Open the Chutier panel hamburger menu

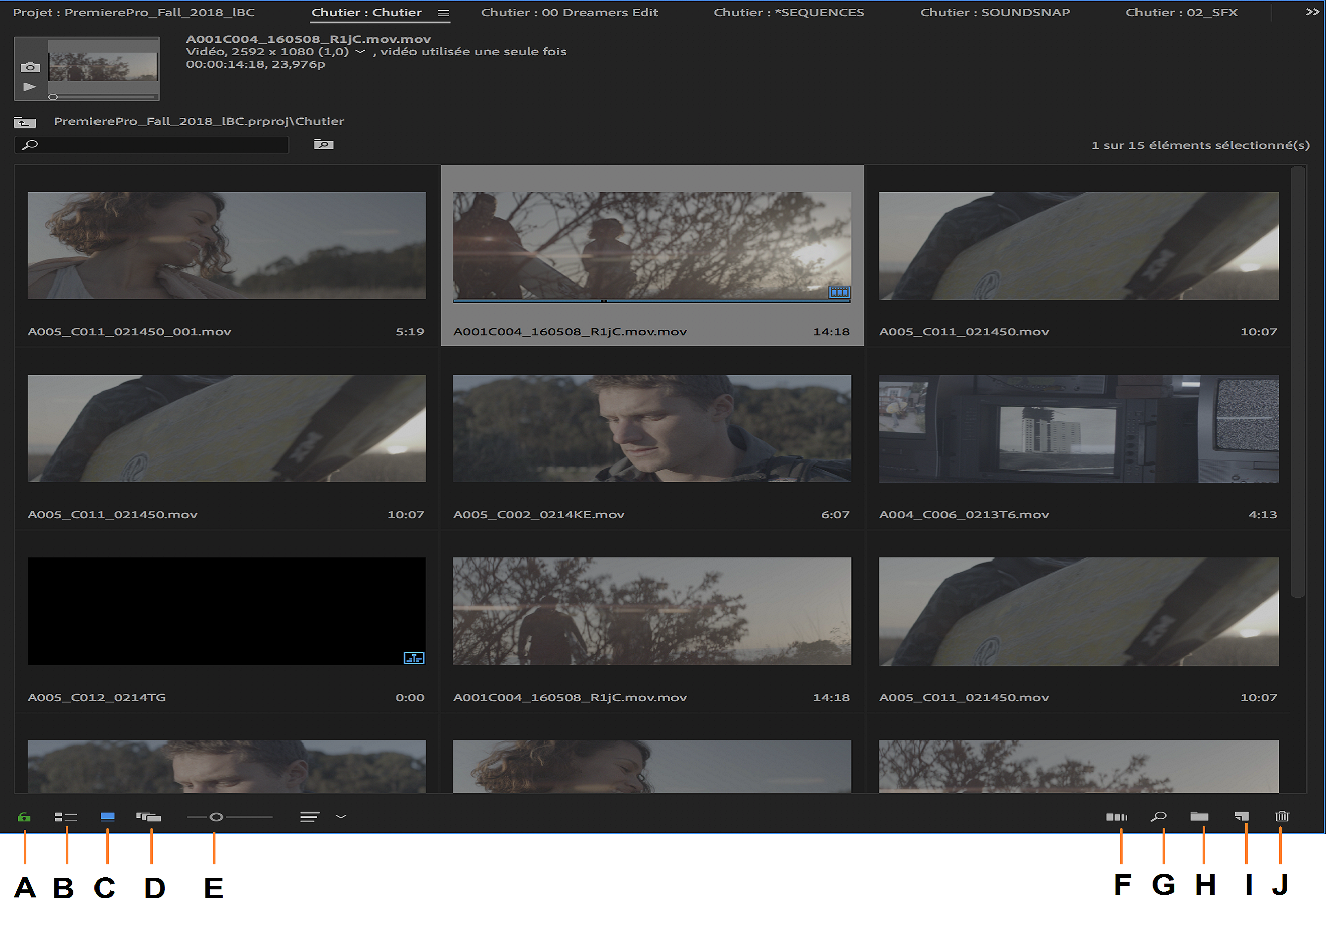(443, 13)
